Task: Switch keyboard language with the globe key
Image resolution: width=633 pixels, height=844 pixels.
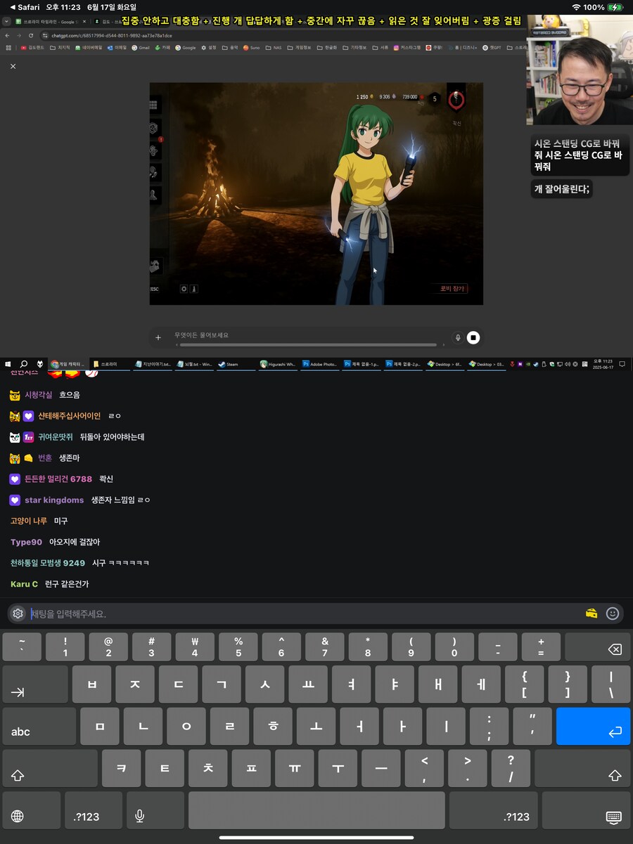Action: 32,810
